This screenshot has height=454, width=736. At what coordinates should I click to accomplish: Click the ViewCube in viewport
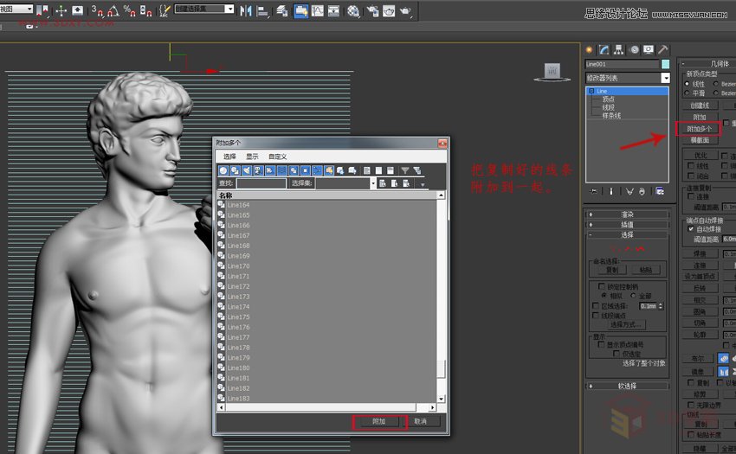pos(552,73)
